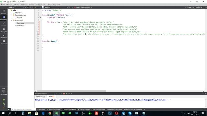Switch to the Editor mode in sidebar
This screenshot has width=207, height=116.
coord(4,18)
